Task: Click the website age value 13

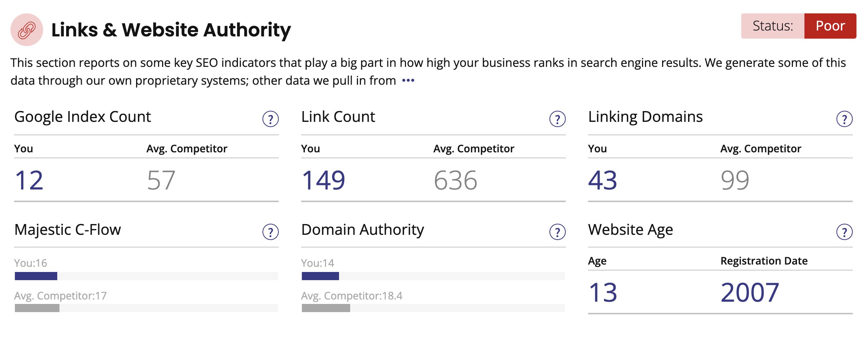Action: [603, 292]
